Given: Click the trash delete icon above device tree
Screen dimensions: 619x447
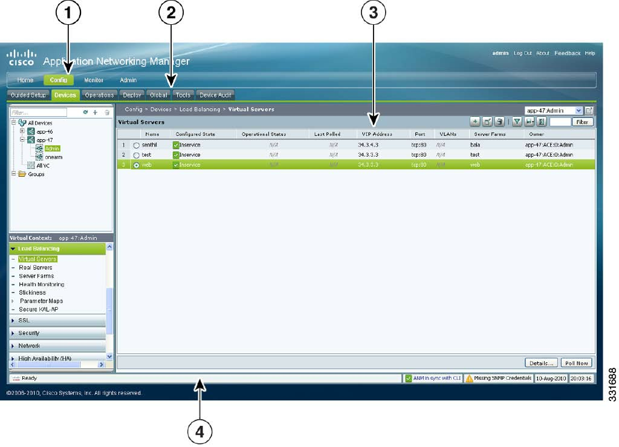Looking at the screenshot, I should pos(107,113).
